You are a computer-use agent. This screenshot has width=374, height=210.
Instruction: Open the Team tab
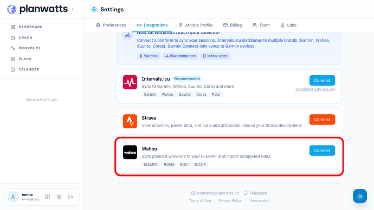[x=261, y=25]
